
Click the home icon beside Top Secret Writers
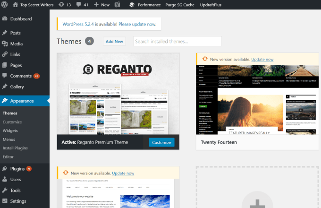pos(16,5)
